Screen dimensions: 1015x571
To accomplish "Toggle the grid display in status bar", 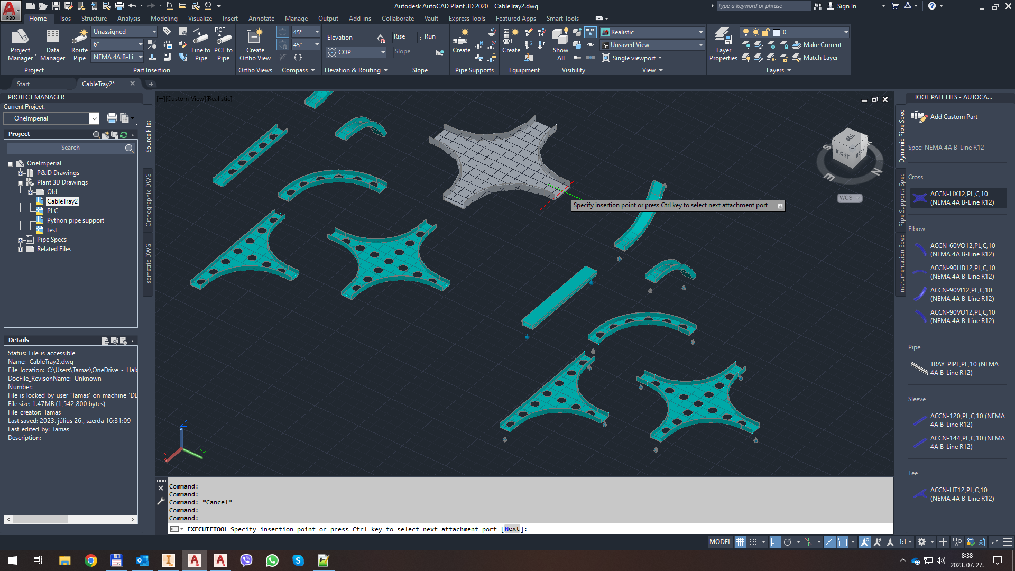I will [740, 542].
